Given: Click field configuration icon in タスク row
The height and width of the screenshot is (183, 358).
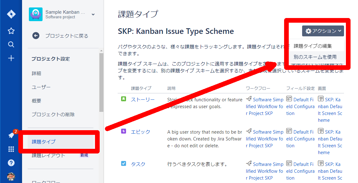Looking at the screenshot, I should [x=289, y=163].
